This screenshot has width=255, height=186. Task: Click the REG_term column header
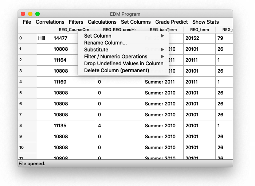click(x=199, y=30)
